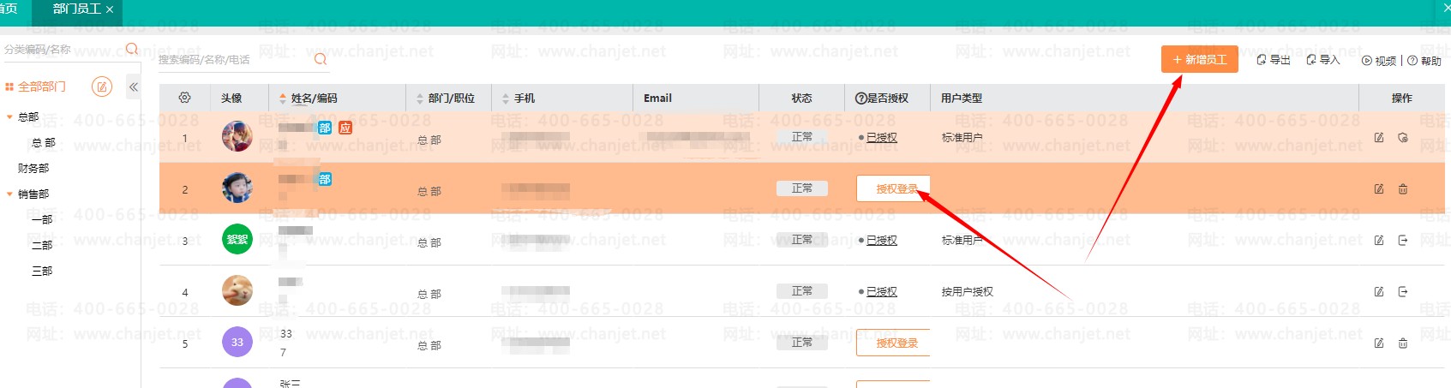
Task: Click the search icon in the employee search box
Action: [x=321, y=59]
